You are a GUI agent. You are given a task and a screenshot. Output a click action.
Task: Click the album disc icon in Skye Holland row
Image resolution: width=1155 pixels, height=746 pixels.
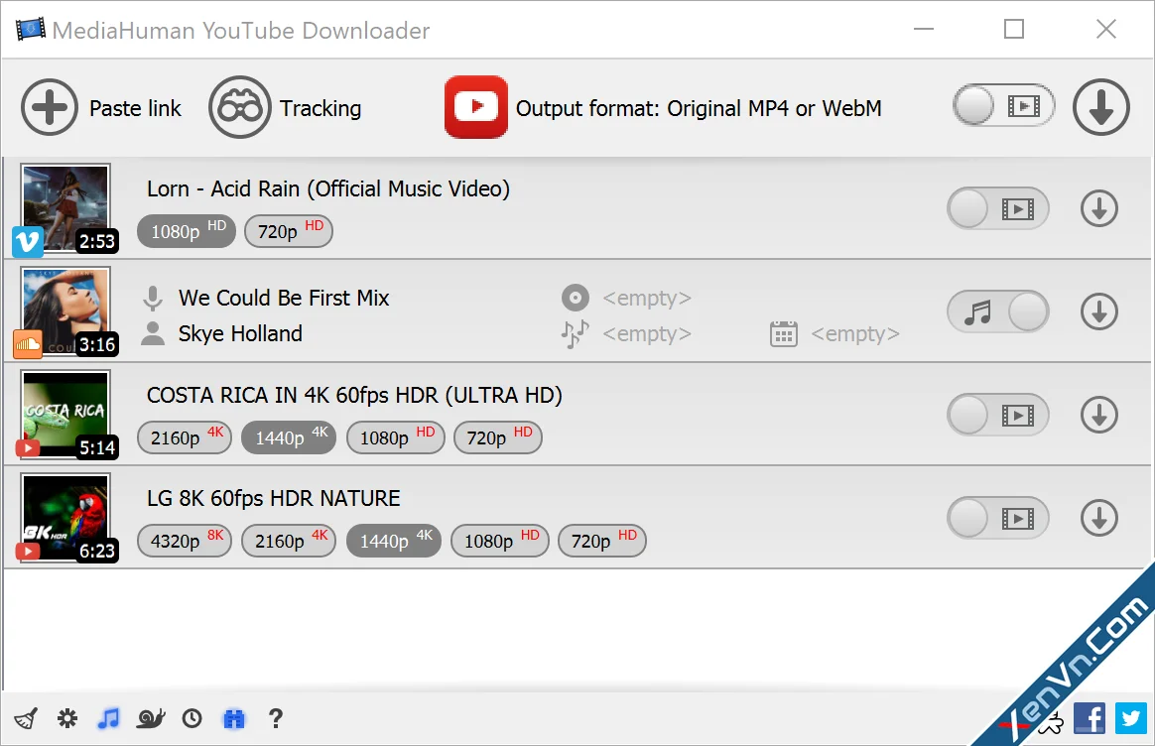[x=576, y=298]
